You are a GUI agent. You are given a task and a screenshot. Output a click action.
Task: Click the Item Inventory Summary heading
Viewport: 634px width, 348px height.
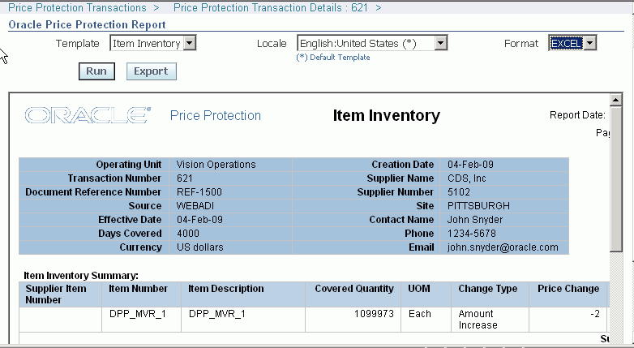coord(81,276)
